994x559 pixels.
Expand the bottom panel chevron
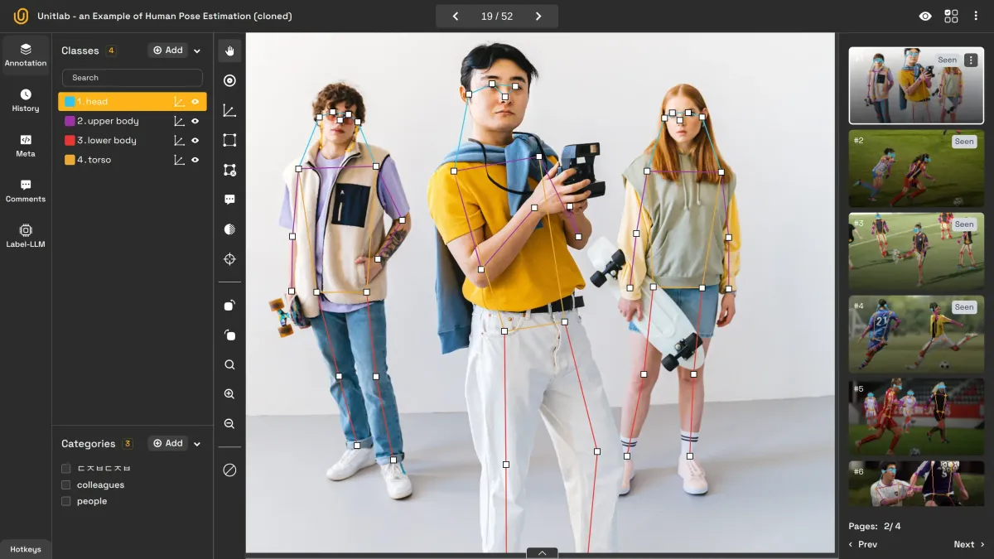pyautogui.click(x=542, y=552)
